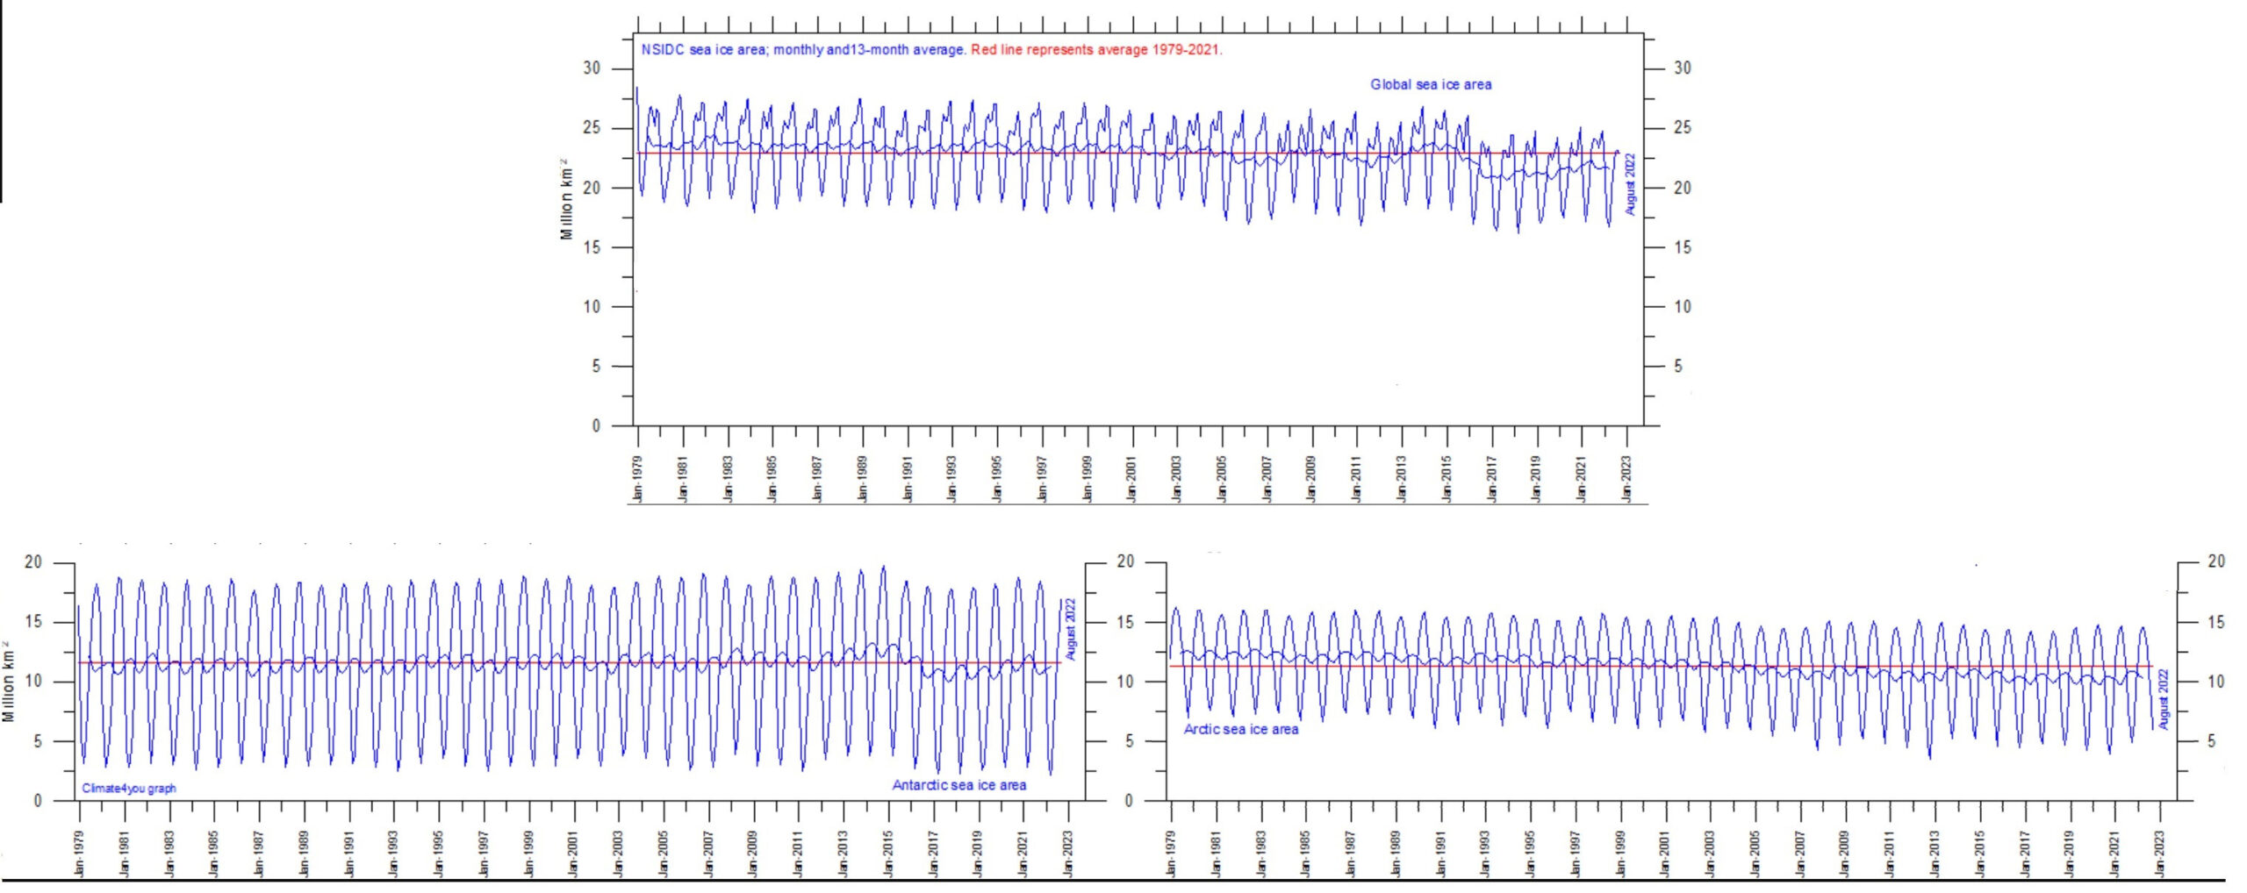Select Jan-2013 on the global chart x-axis
Screen dimensions: 2247x893
[x=1402, y=479]
